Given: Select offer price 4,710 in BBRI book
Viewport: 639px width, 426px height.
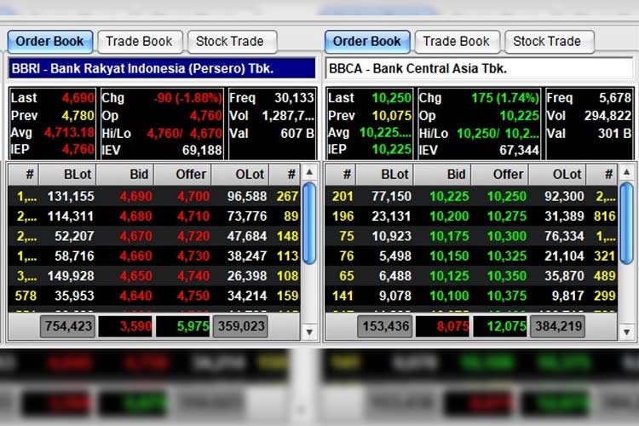Looking at the screenshot, I should [x=193, y=216].
